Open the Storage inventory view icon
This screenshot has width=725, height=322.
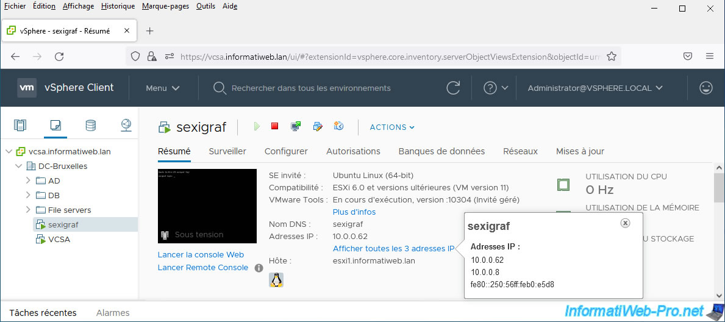[x=90, y=126]
